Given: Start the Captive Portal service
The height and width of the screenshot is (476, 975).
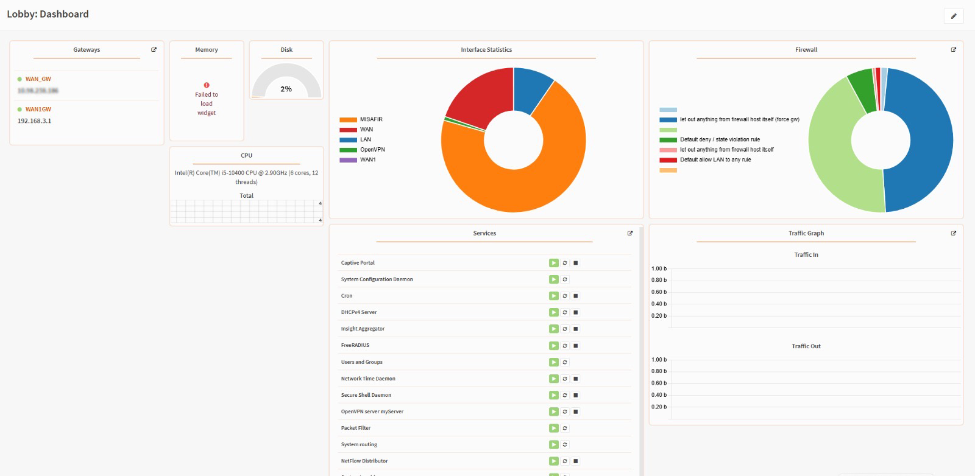Looking at the screenshot, I should pyautogui.click(x=554, y=263).
